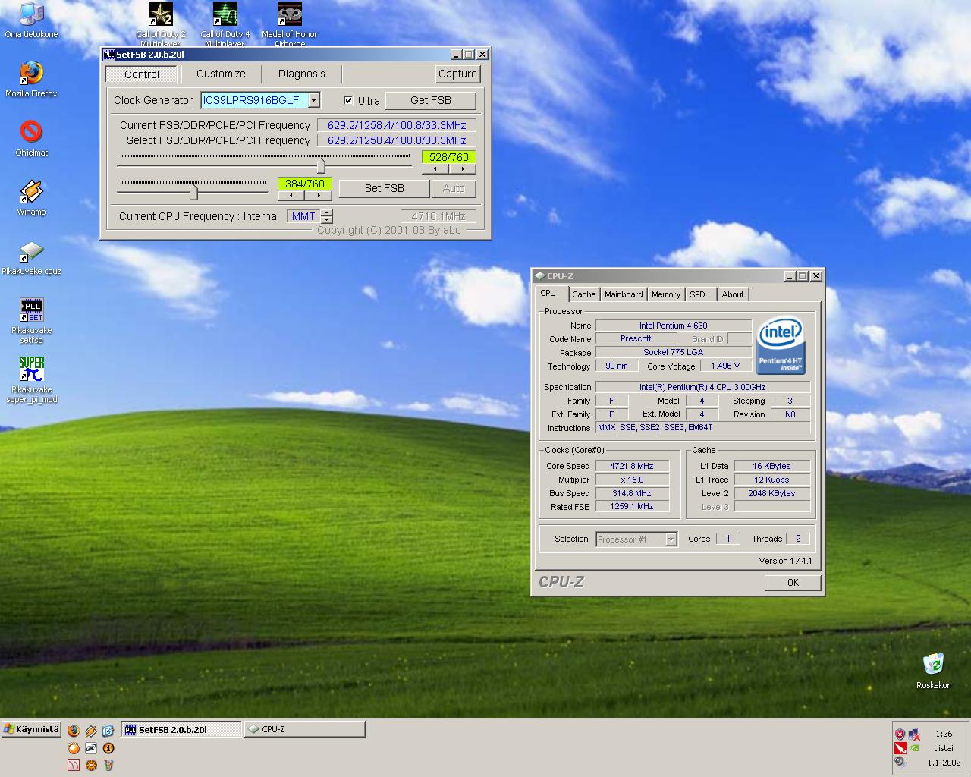Open Oma tietokone desktop icon
This screenshot has width=971, height=777.
click(31, 20)
